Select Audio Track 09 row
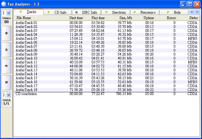Image resolution: width=202 pixels, height=139 pixels. 107,54
